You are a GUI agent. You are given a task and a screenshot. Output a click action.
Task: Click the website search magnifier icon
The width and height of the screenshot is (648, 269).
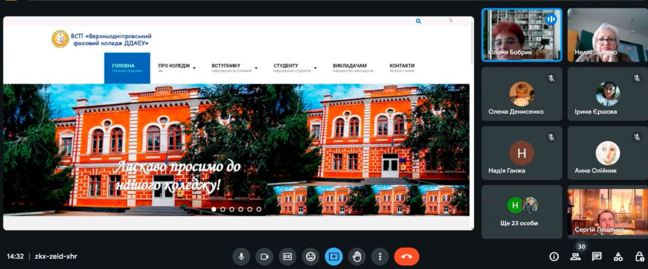tap(418, 21)
